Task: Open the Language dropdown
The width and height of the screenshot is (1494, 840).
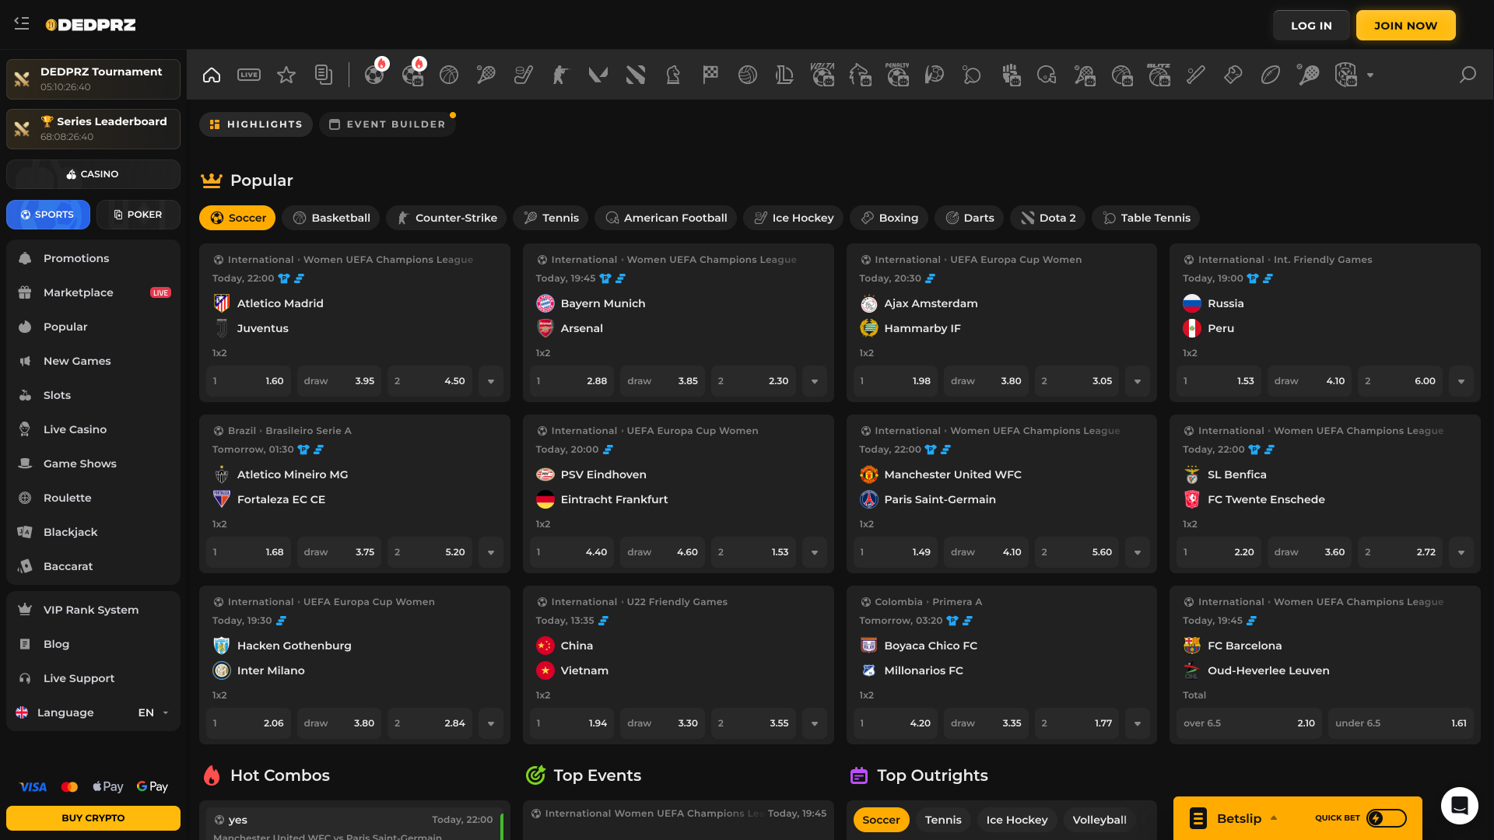Action: [x=153, y=712]
